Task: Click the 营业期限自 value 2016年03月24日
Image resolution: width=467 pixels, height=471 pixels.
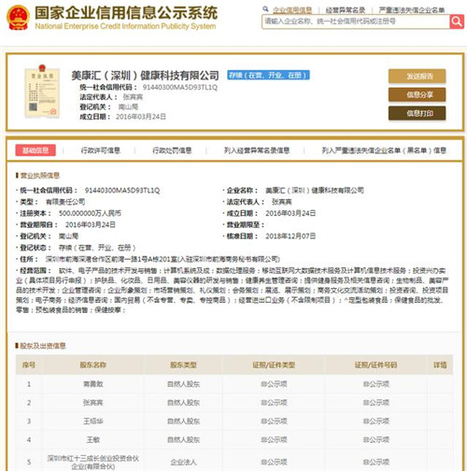Action: click(91, 224)
